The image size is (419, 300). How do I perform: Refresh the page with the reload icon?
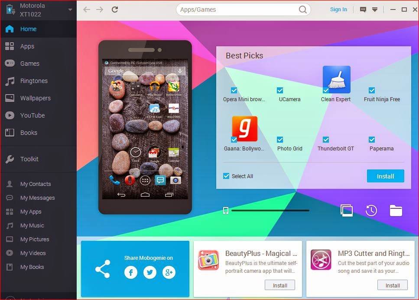tap(115, 10)
